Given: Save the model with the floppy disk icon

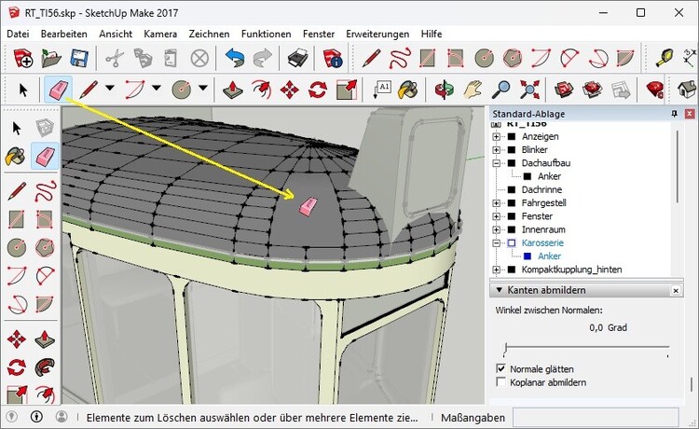Looking at the screenshot, I should (79, 58).
